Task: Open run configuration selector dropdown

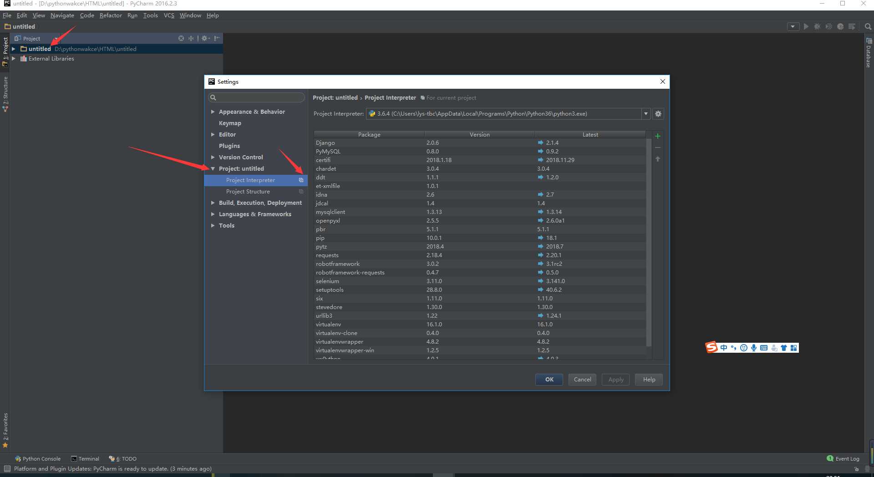Action: pyautogui.click(x=793, y=26)
